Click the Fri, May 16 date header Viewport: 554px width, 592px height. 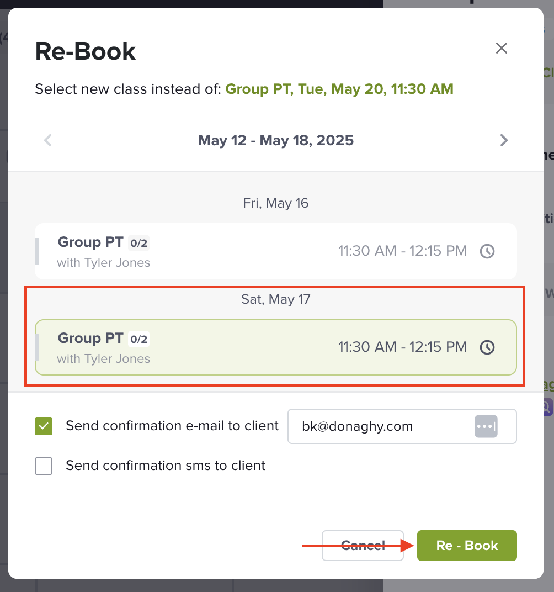click(x=276, y=203)
